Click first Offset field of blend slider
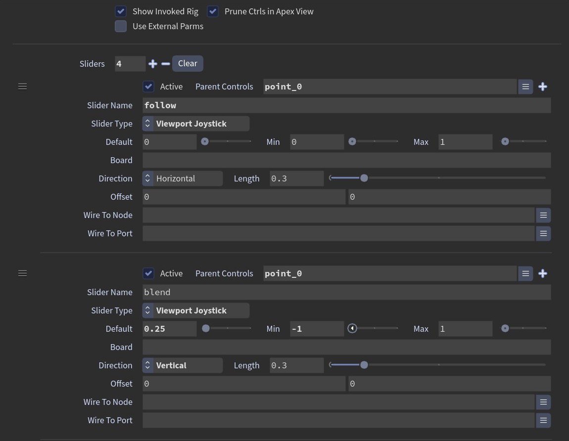The height and width of the screenshot is (441, 569). [x=244, y=383]
